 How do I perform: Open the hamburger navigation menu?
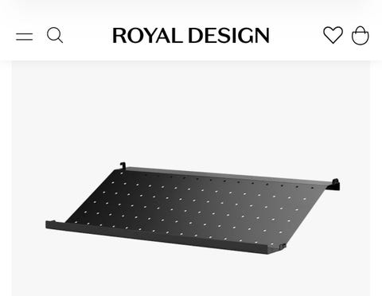pos(24,37)
